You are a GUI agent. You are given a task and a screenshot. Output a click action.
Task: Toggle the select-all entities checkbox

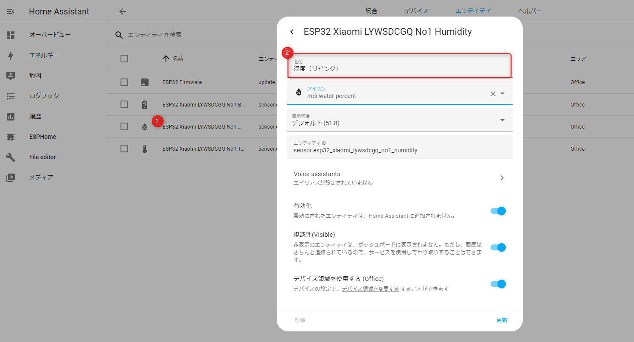pyautogui.click(x=124, y=59)
